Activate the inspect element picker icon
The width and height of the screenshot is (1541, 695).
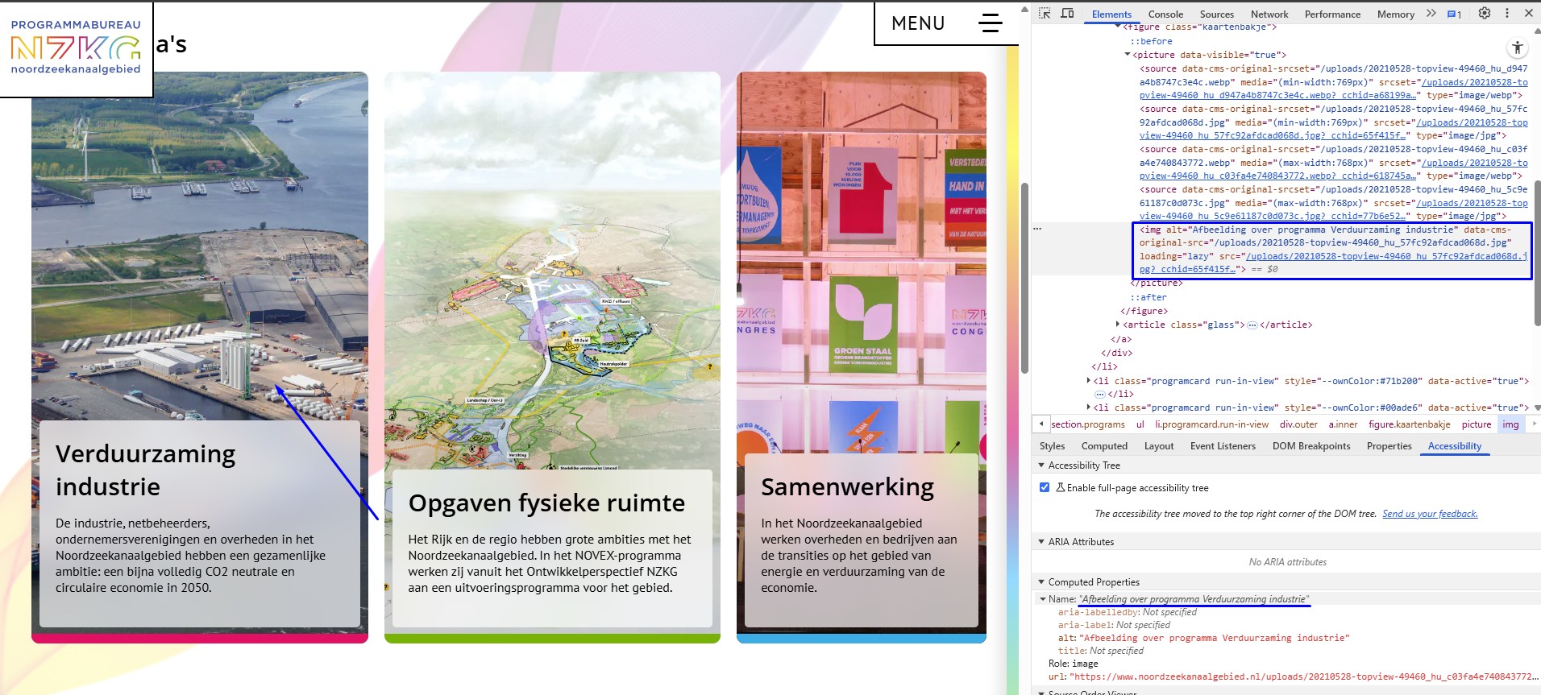(1045, 14)
